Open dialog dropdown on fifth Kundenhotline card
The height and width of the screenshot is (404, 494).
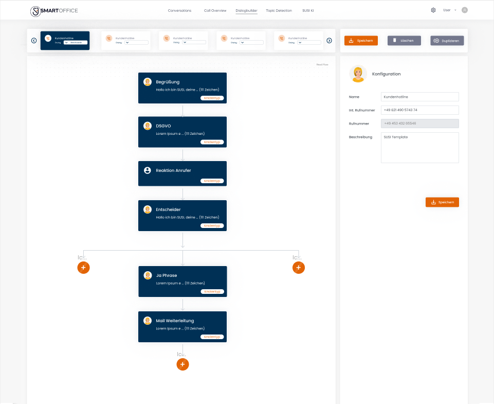click(x=309, y=43)
